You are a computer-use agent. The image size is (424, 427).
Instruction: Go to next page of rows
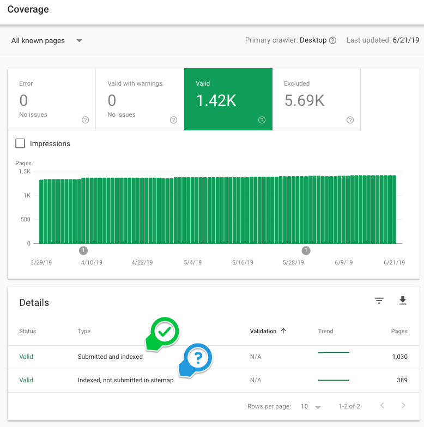point(403,406)
